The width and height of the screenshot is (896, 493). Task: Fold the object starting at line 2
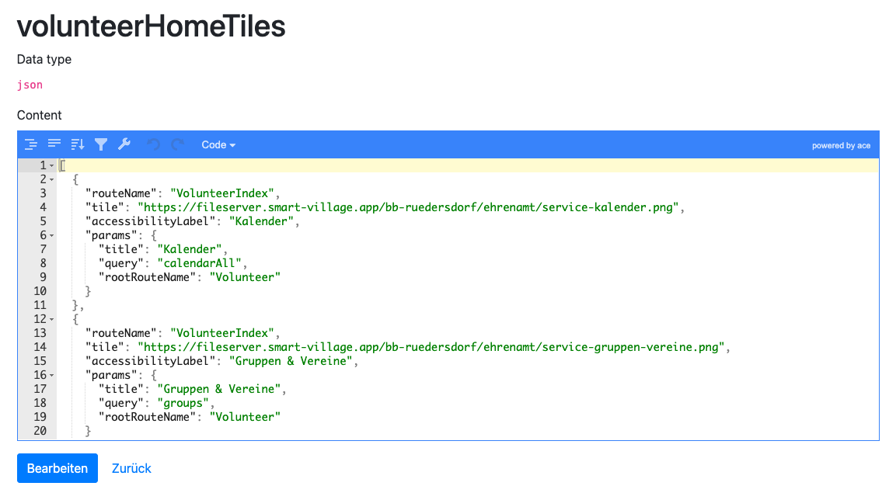[52, 179]
